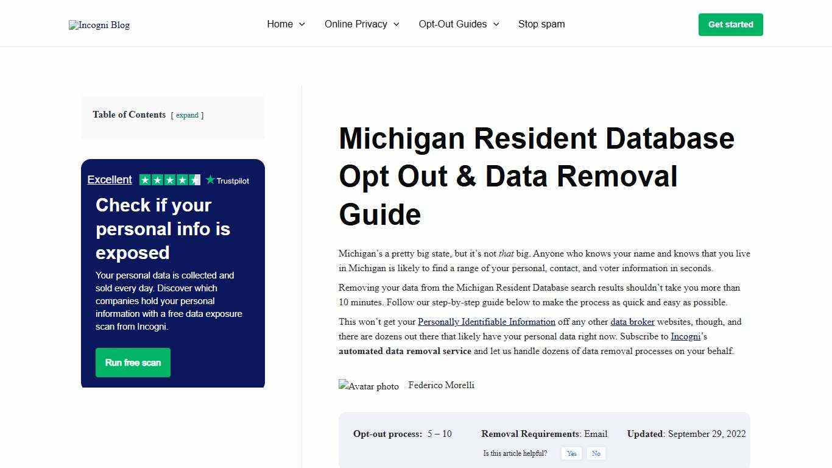This screenshot has height=468, width=832.
Task: Click the Avatar photo of the author
Action: pyautogui.click(x=368, y=385)
